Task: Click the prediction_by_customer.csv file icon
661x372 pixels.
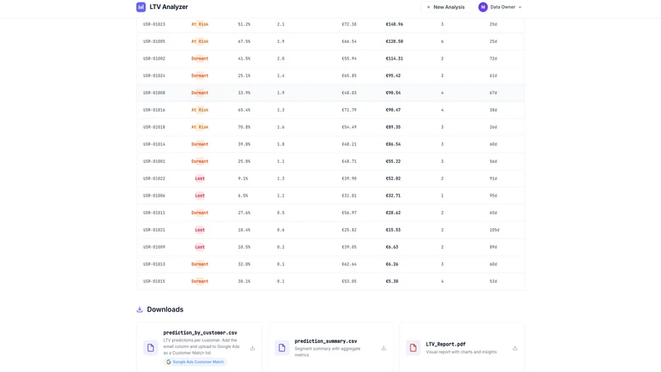Action: [x=150, y=347]
